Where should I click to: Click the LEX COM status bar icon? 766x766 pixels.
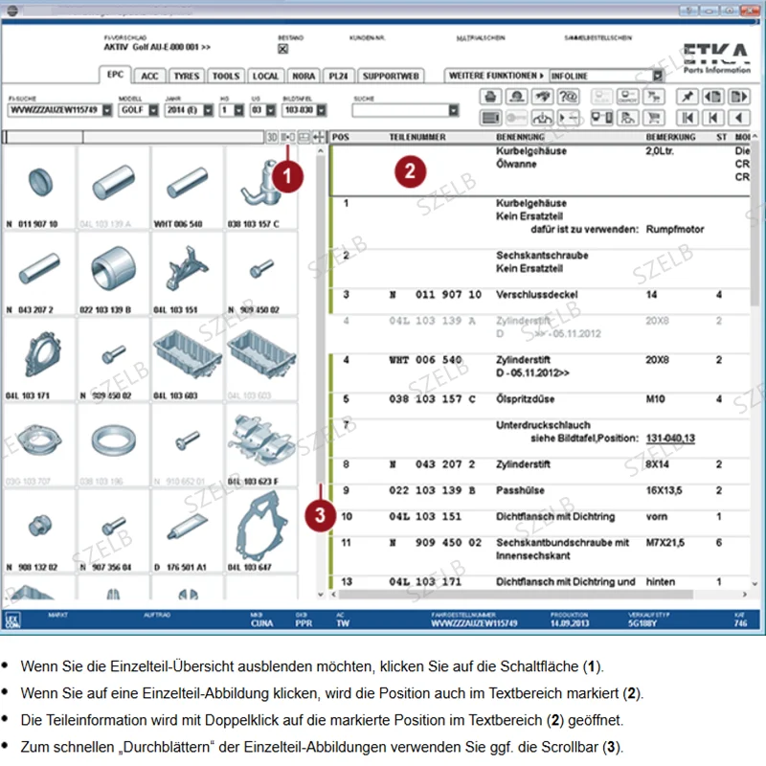tap(12, 620)
